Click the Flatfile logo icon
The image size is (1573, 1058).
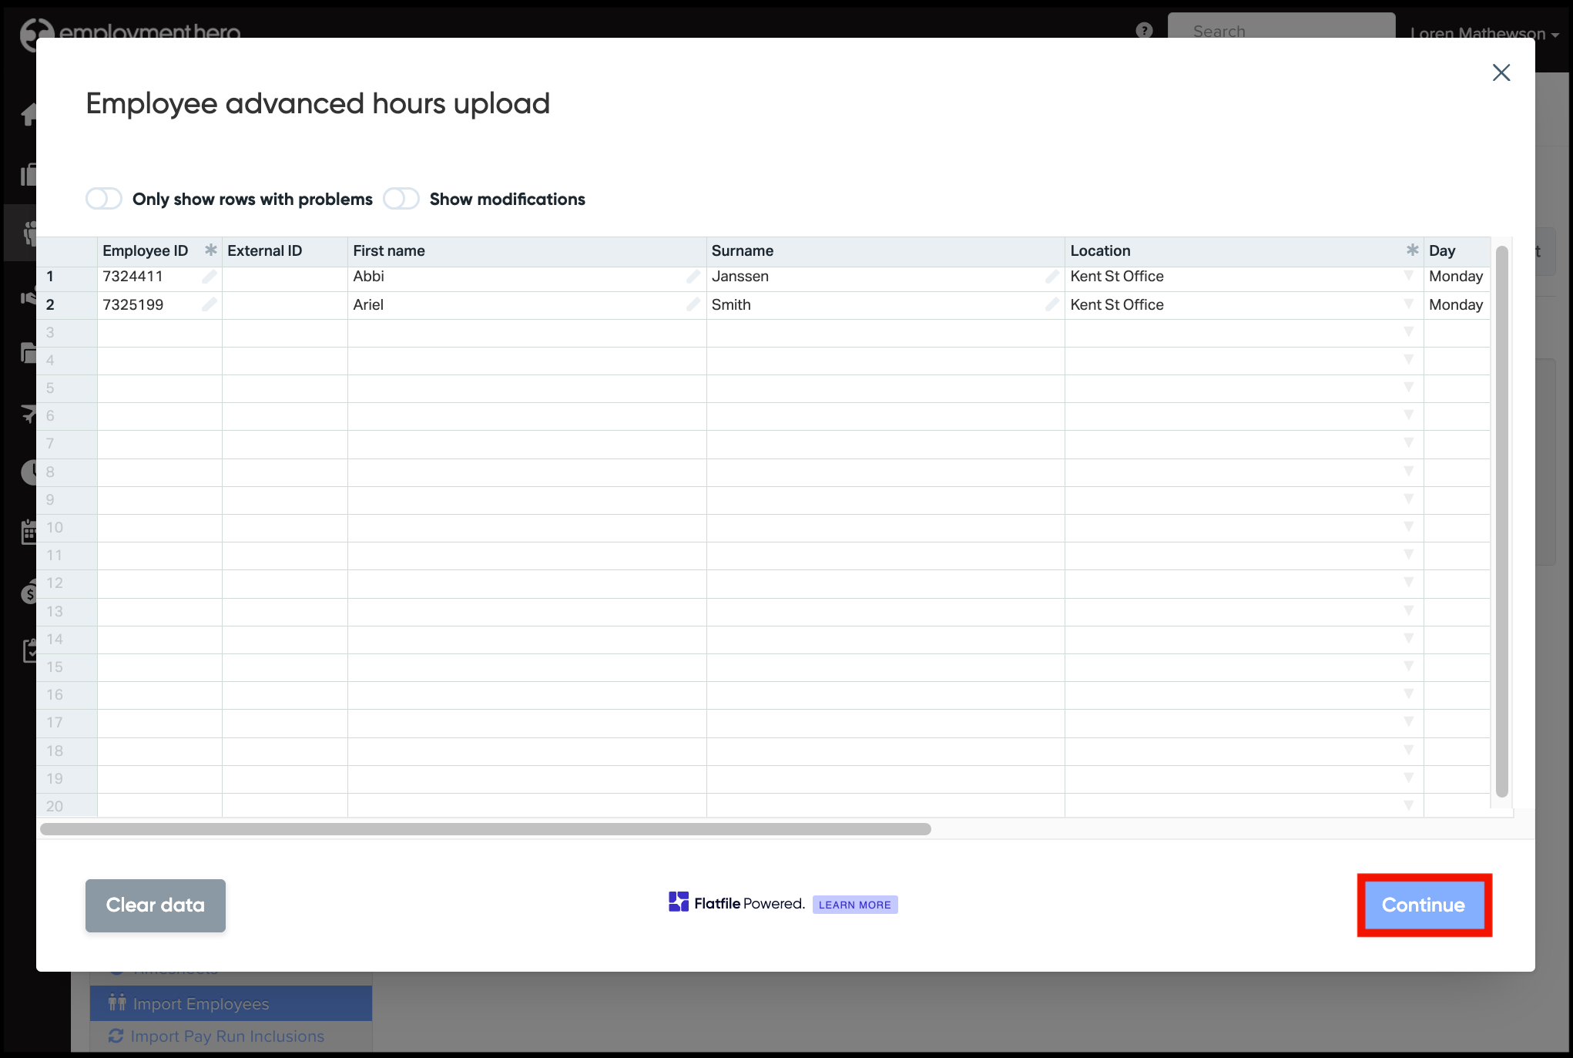coord(679,902)
